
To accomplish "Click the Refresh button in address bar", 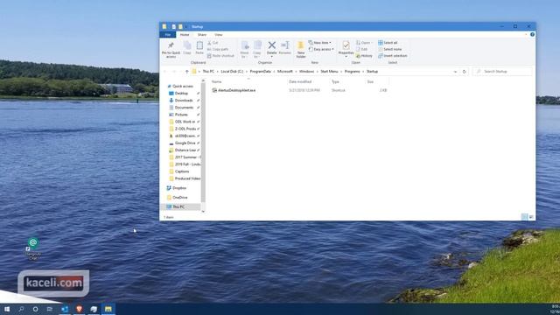I will tap(464, 72).
